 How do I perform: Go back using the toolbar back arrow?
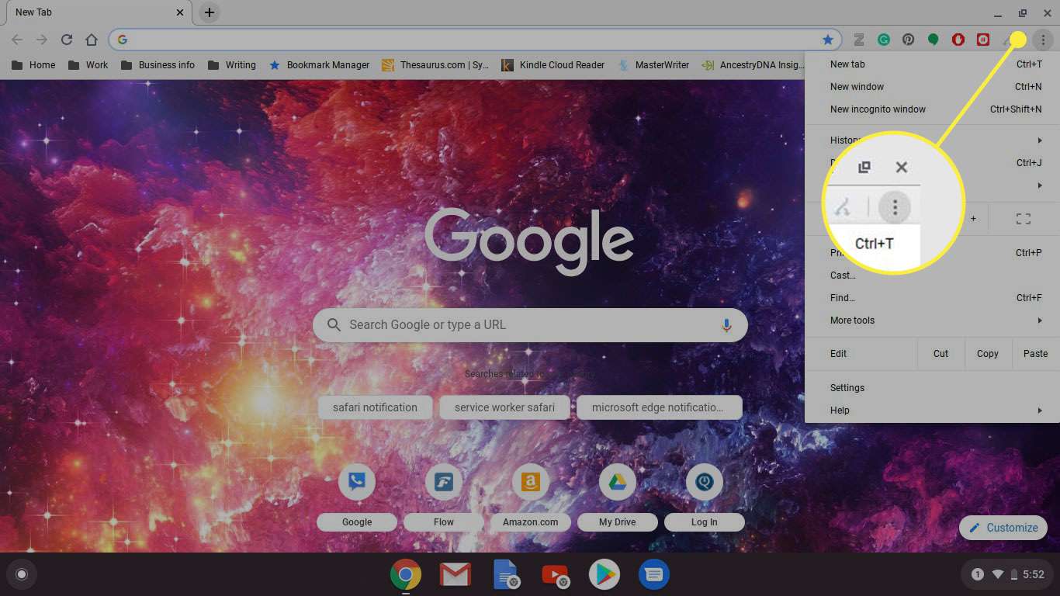[17, 40]
